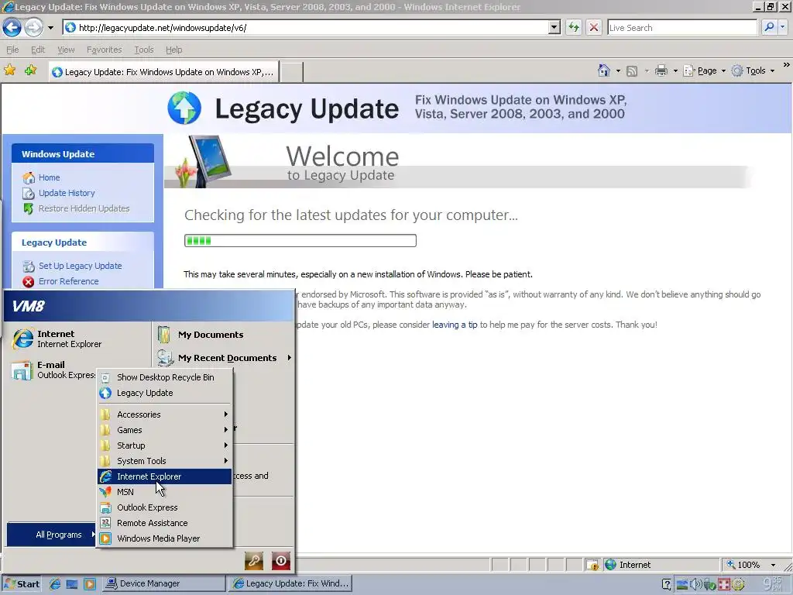The image size is (793, 595).
Task: Open the Tools gear dropdown in command bar
Action: pos(754,71)
